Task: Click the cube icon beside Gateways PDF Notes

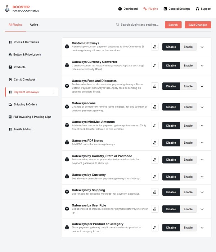Action: coord(67,143)
